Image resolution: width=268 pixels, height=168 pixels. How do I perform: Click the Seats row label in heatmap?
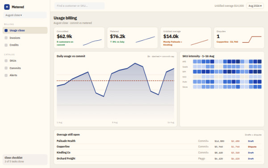click(185, 67)
